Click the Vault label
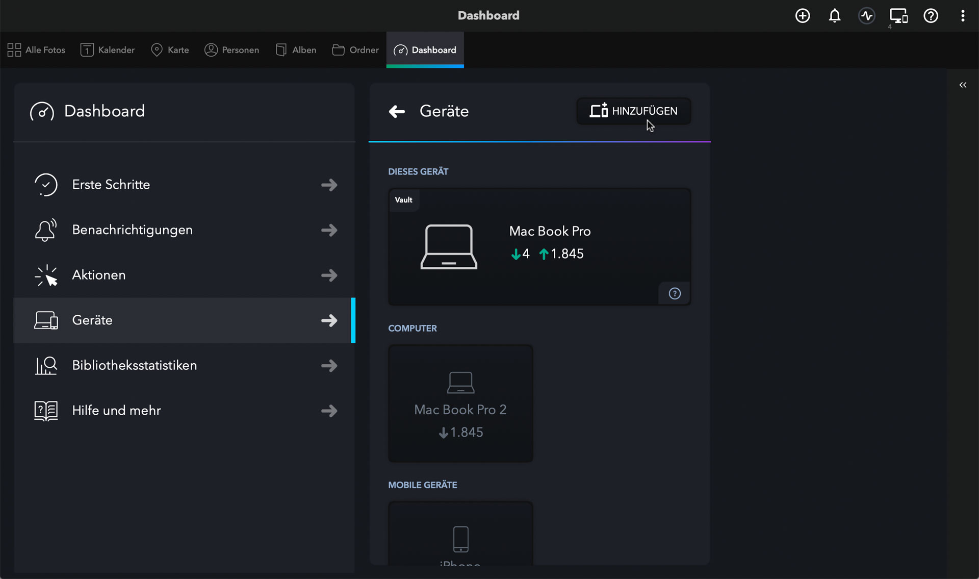The width and height of the screenshot is (979, 579). (x=403, y=200)
